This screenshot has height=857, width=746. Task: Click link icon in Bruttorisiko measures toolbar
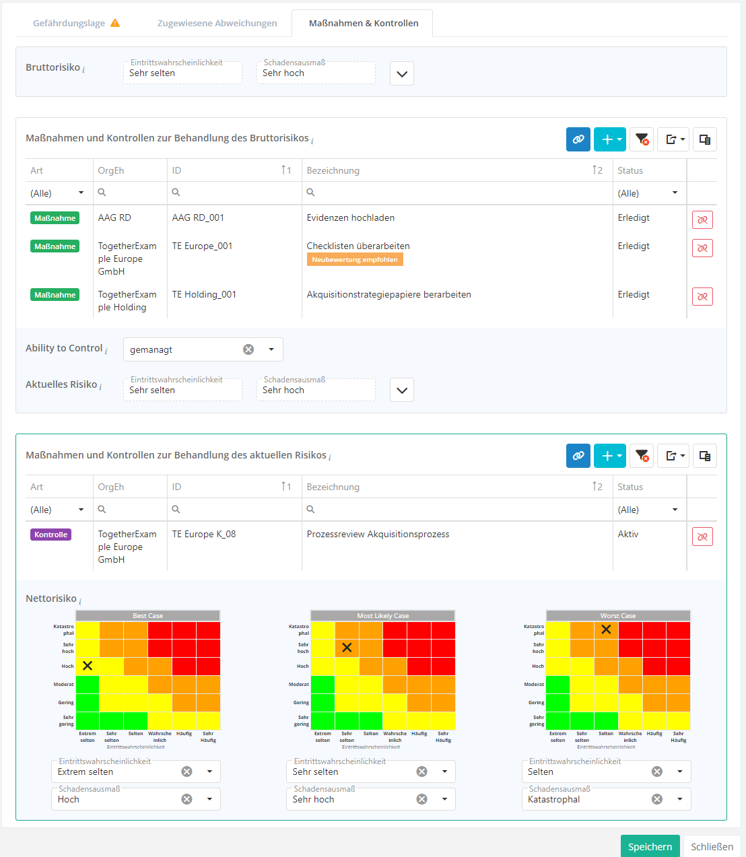pyautogui.click(x=578, y=139)
